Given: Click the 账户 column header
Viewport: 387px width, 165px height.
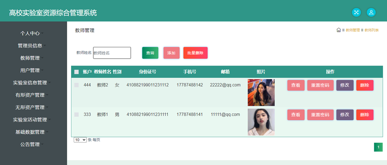Looking at the screenshot, I should tap(87, 72).
